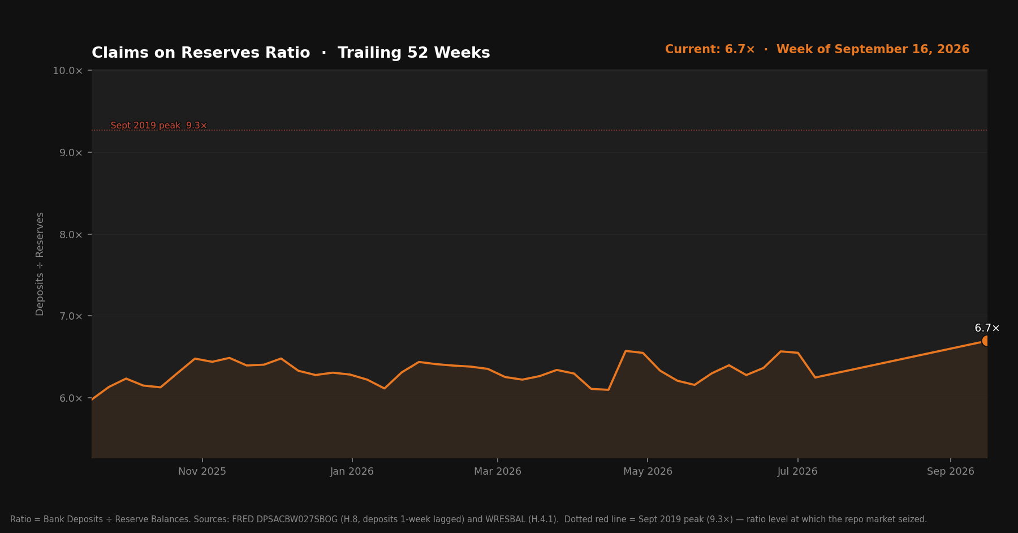Select the May 2026 x-axis tick label
Screen dimensions: 1018x533
(648, 471)
